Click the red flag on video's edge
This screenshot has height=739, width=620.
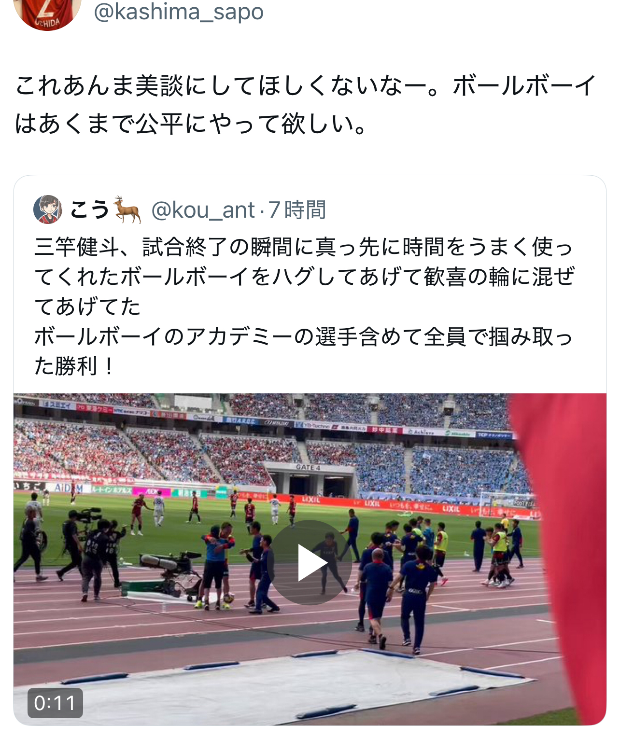coord(560,555)
